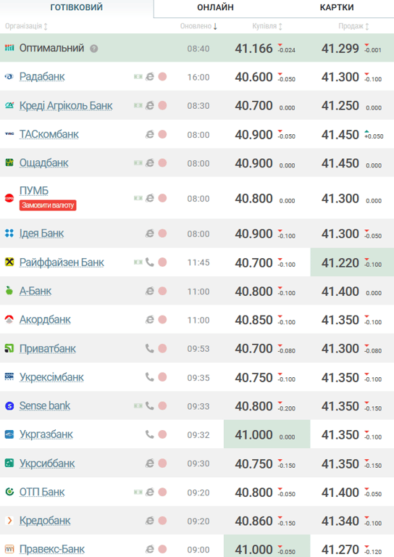394x557 pixels.
Task: Click the phone icon in Райффайзен Банк row
Action: [x=150, y=263]
